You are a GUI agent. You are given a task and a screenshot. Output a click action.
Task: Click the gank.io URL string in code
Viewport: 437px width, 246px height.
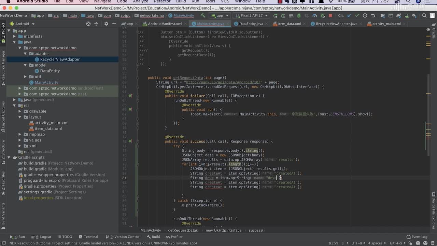coord(223,82)
